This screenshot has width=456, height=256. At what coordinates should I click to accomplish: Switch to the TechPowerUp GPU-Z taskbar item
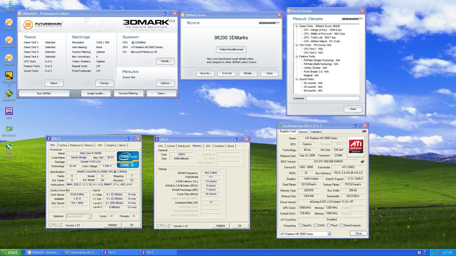[x=82, y=252]
